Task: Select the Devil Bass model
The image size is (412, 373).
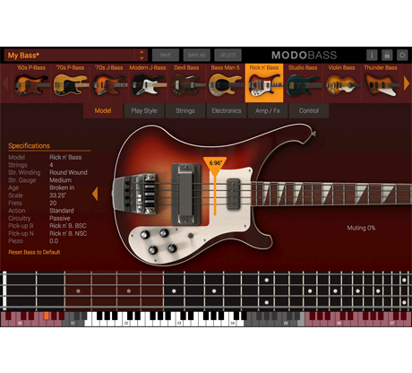Action: [x=186, y=82]
